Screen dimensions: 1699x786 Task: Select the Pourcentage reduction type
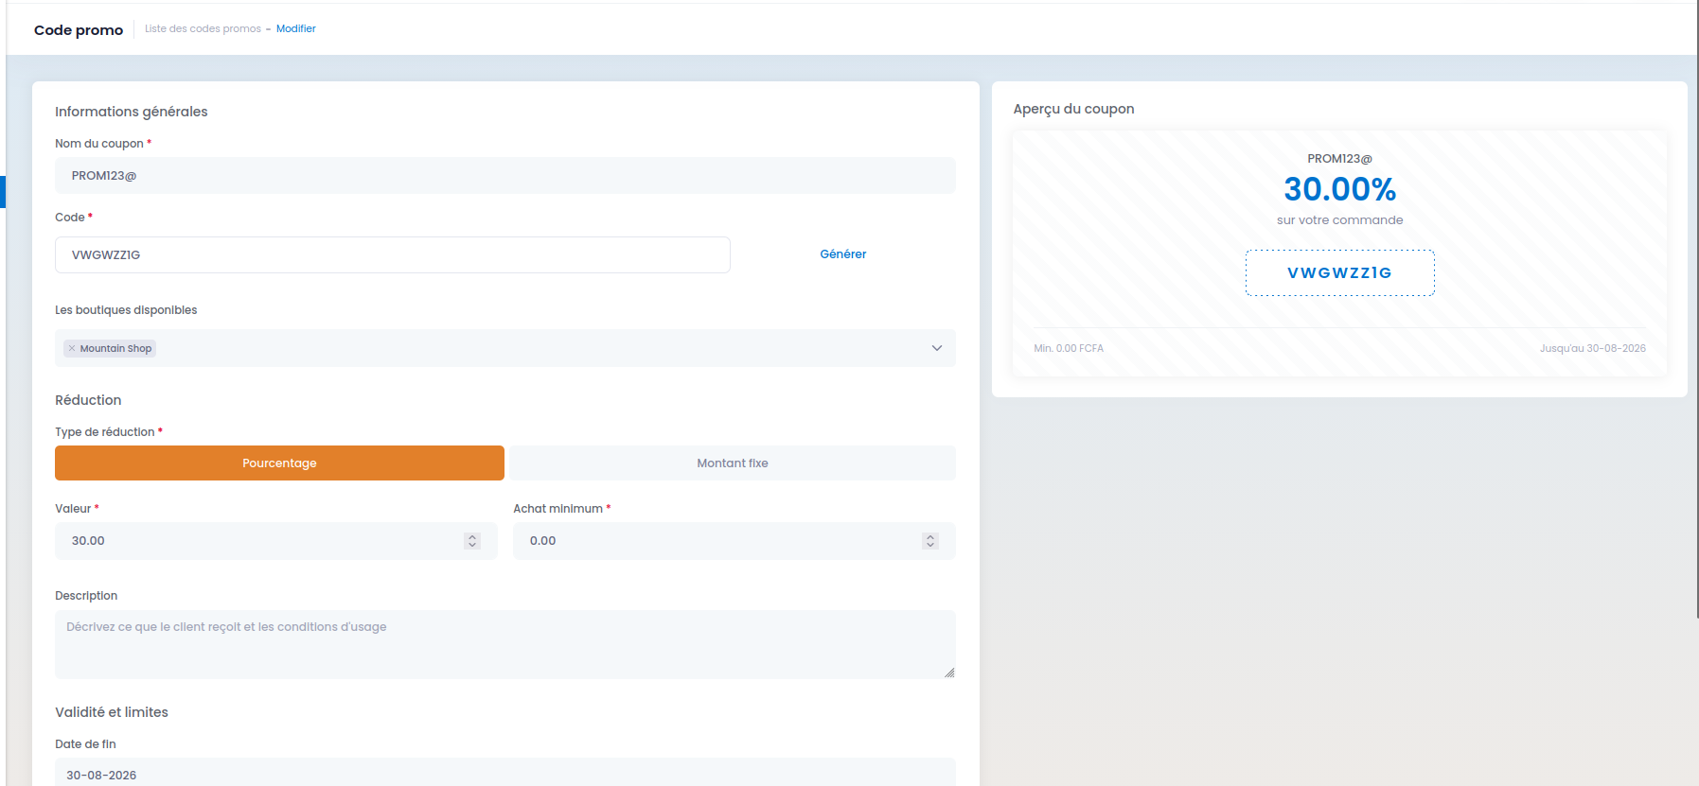279,463
